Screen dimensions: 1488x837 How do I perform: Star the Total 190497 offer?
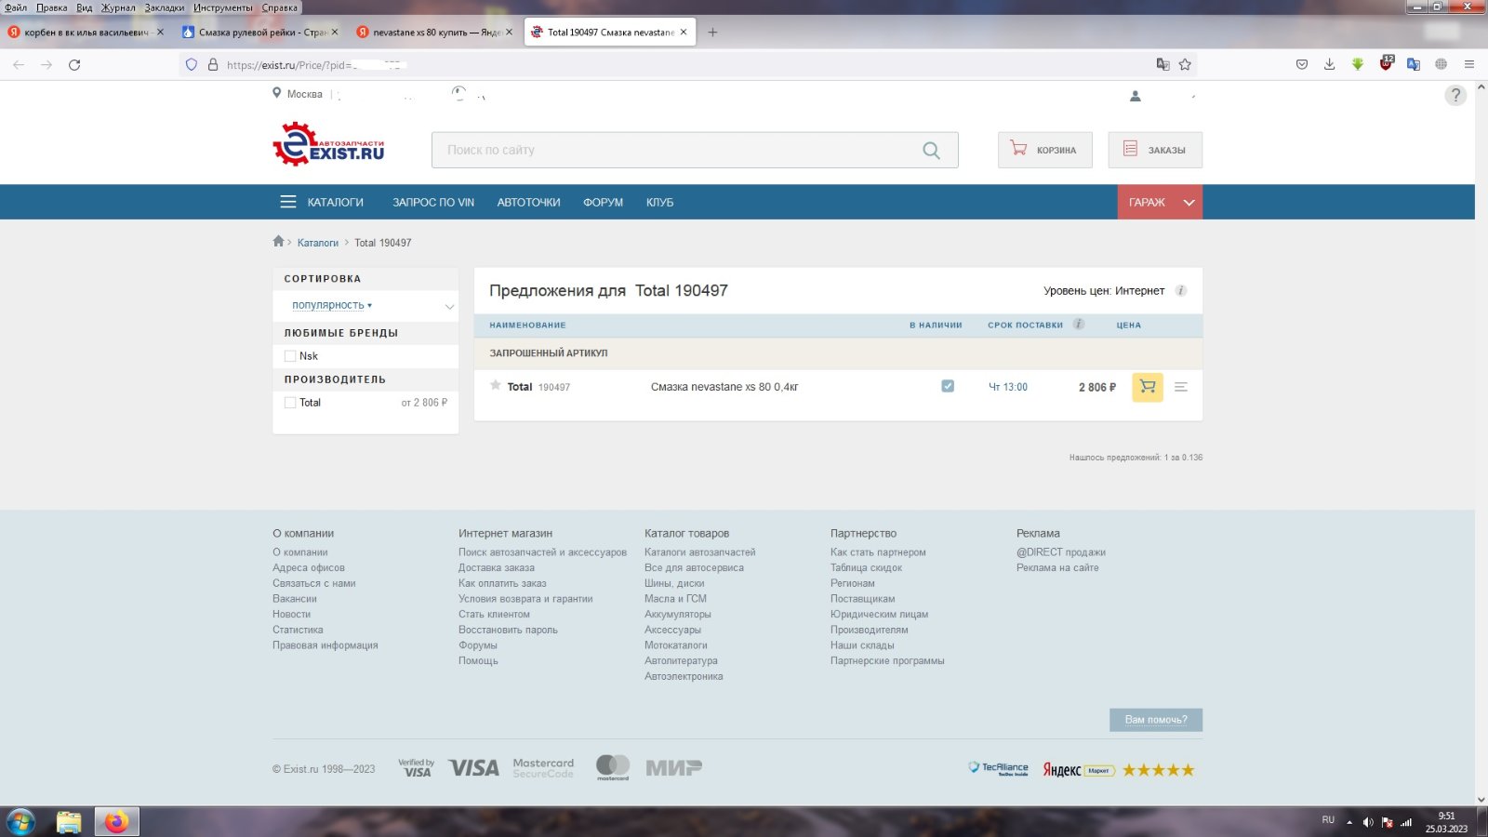point(496,385)
